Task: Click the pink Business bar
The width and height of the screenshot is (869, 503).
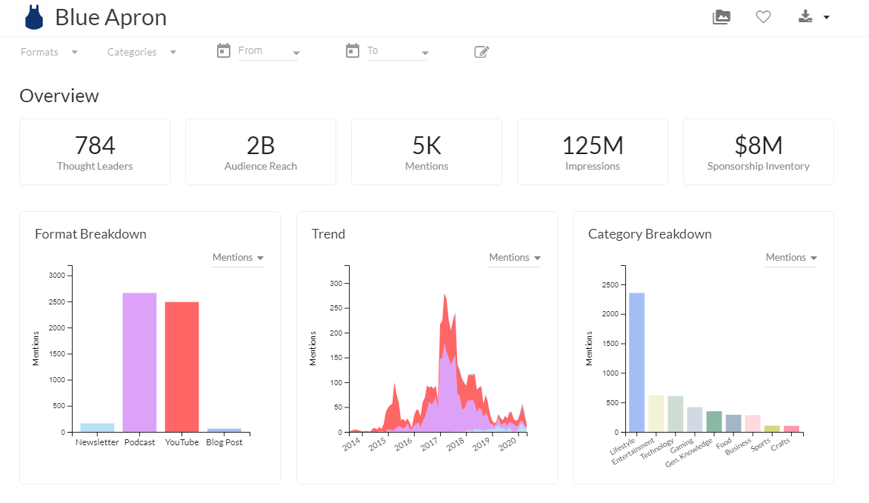Action: [x=753, y=424]
